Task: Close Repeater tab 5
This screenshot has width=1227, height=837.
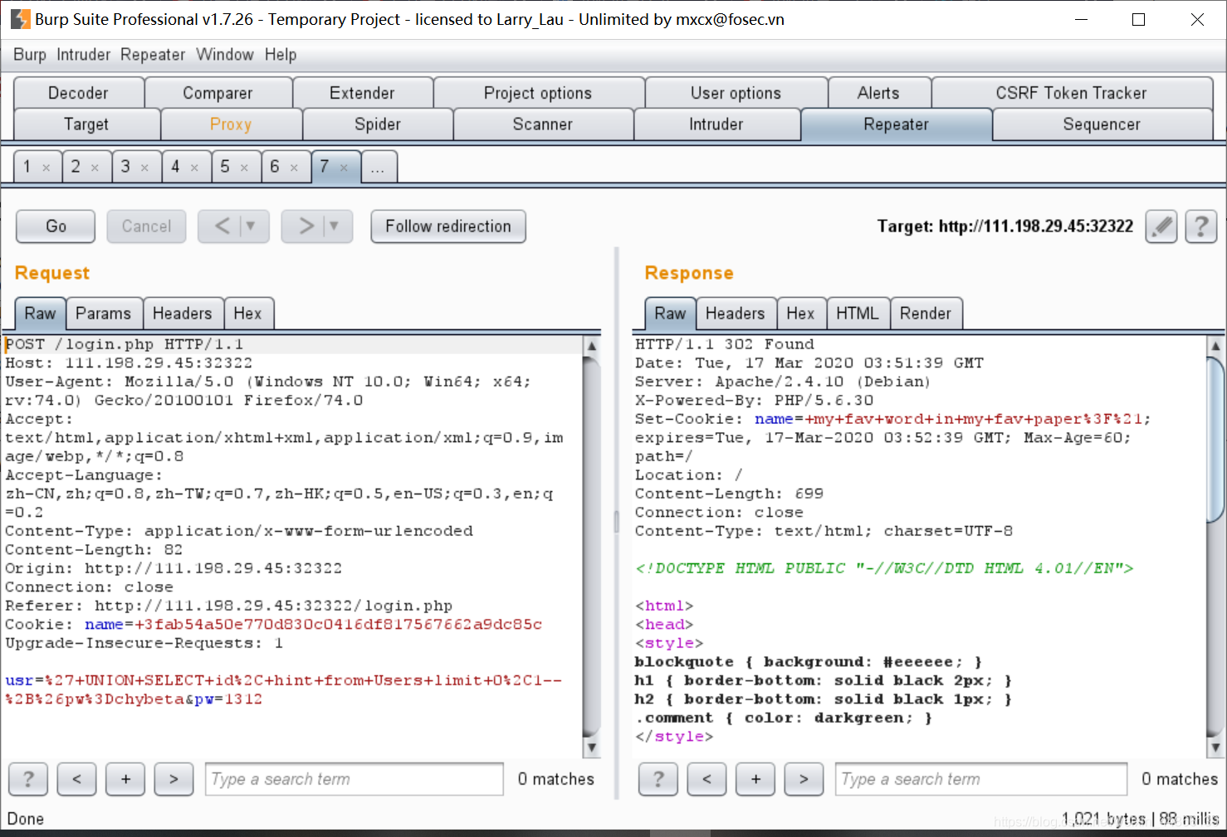Action: tap(244, 168)
